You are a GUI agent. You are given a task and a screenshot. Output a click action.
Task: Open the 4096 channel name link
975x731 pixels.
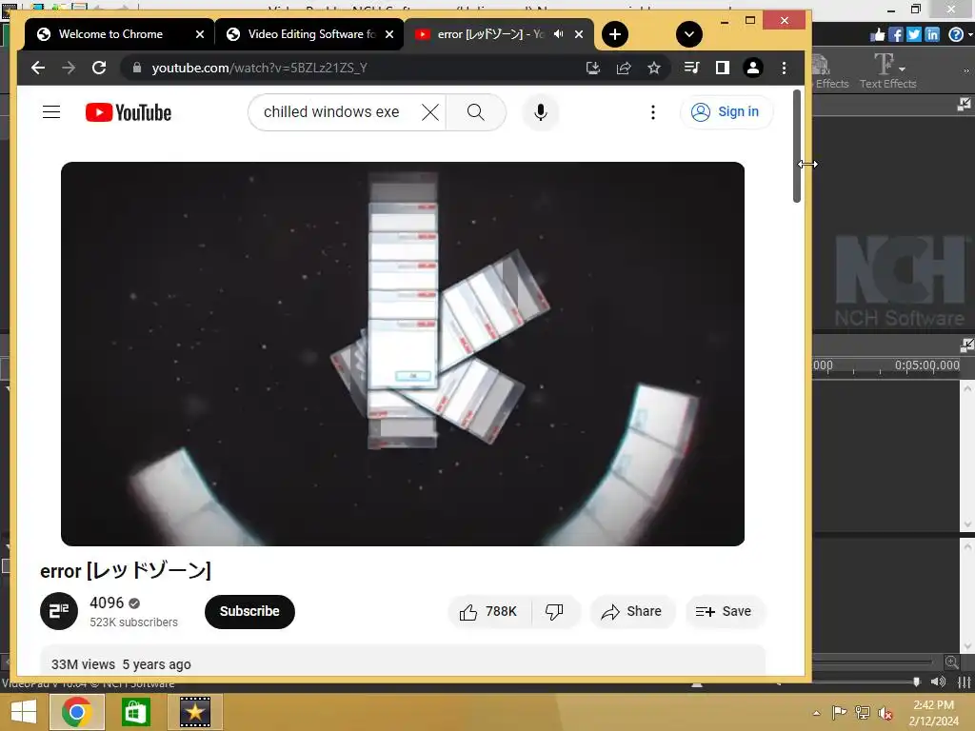107,603
